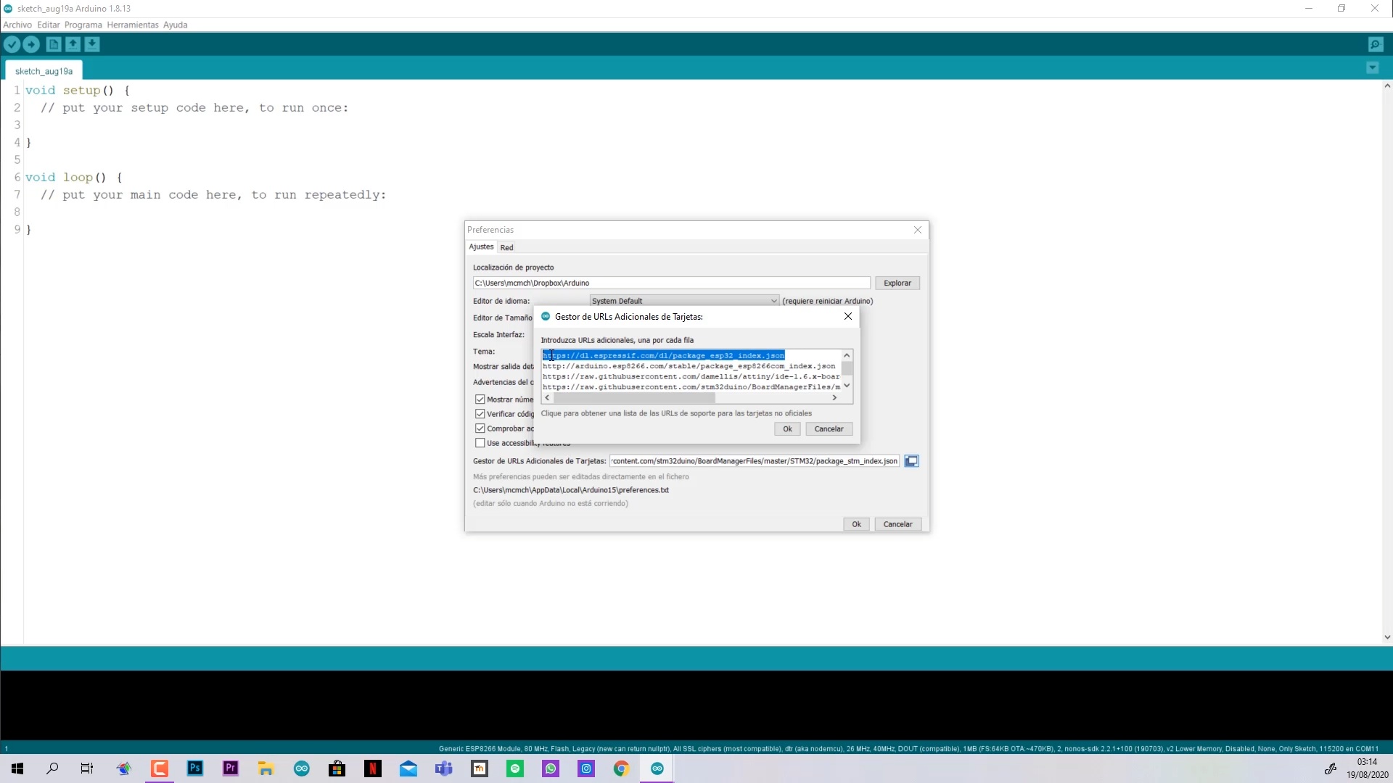1393x783 pixels.
Task: Toggle the Verificar código checkbox
Action: (x=480, y=414)
